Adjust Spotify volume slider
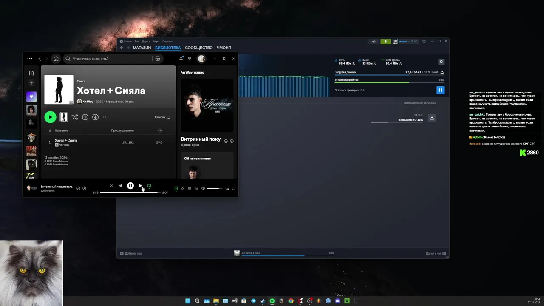The image size is (544, 306). 214,188
